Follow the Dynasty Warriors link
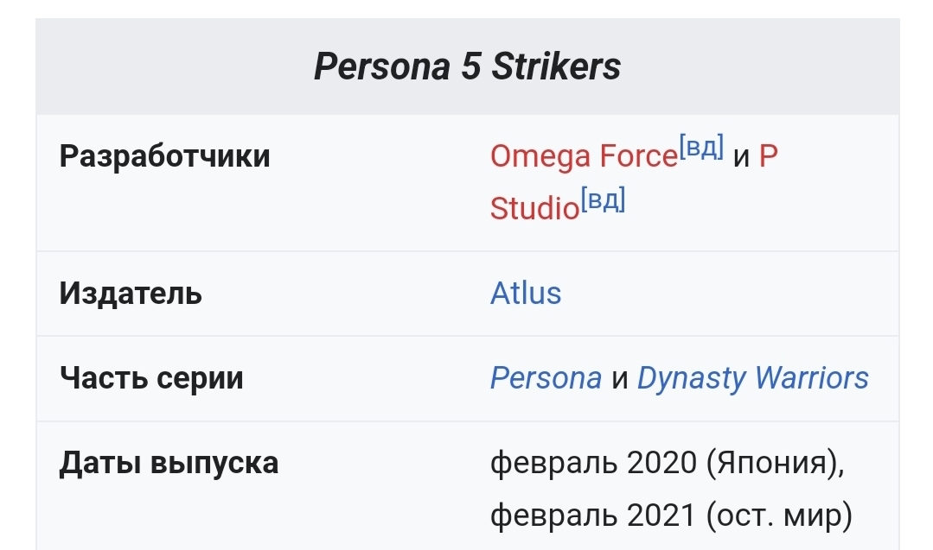This screenshot has width=933, height=550. pos(752,378)
